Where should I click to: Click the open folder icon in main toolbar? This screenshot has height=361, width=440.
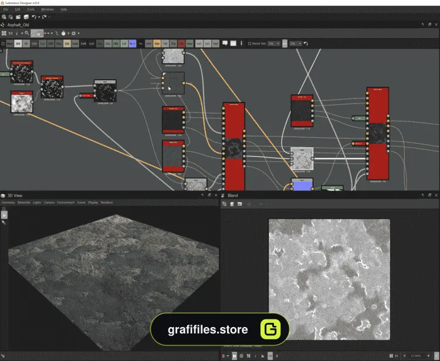point(18,17)
